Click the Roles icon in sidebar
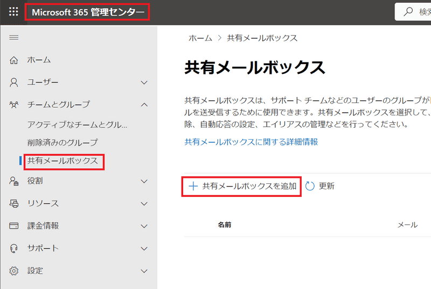The width and height of the screenshot is (431, 289). [x=14, y=181]
